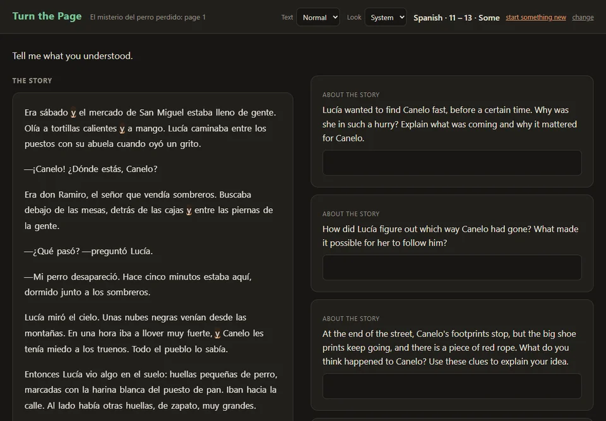This screenshot has width=606, height=421.
Task: Click the question 'Lucía wanted to find Canelo fast'
Action: (x=449, y=124)
